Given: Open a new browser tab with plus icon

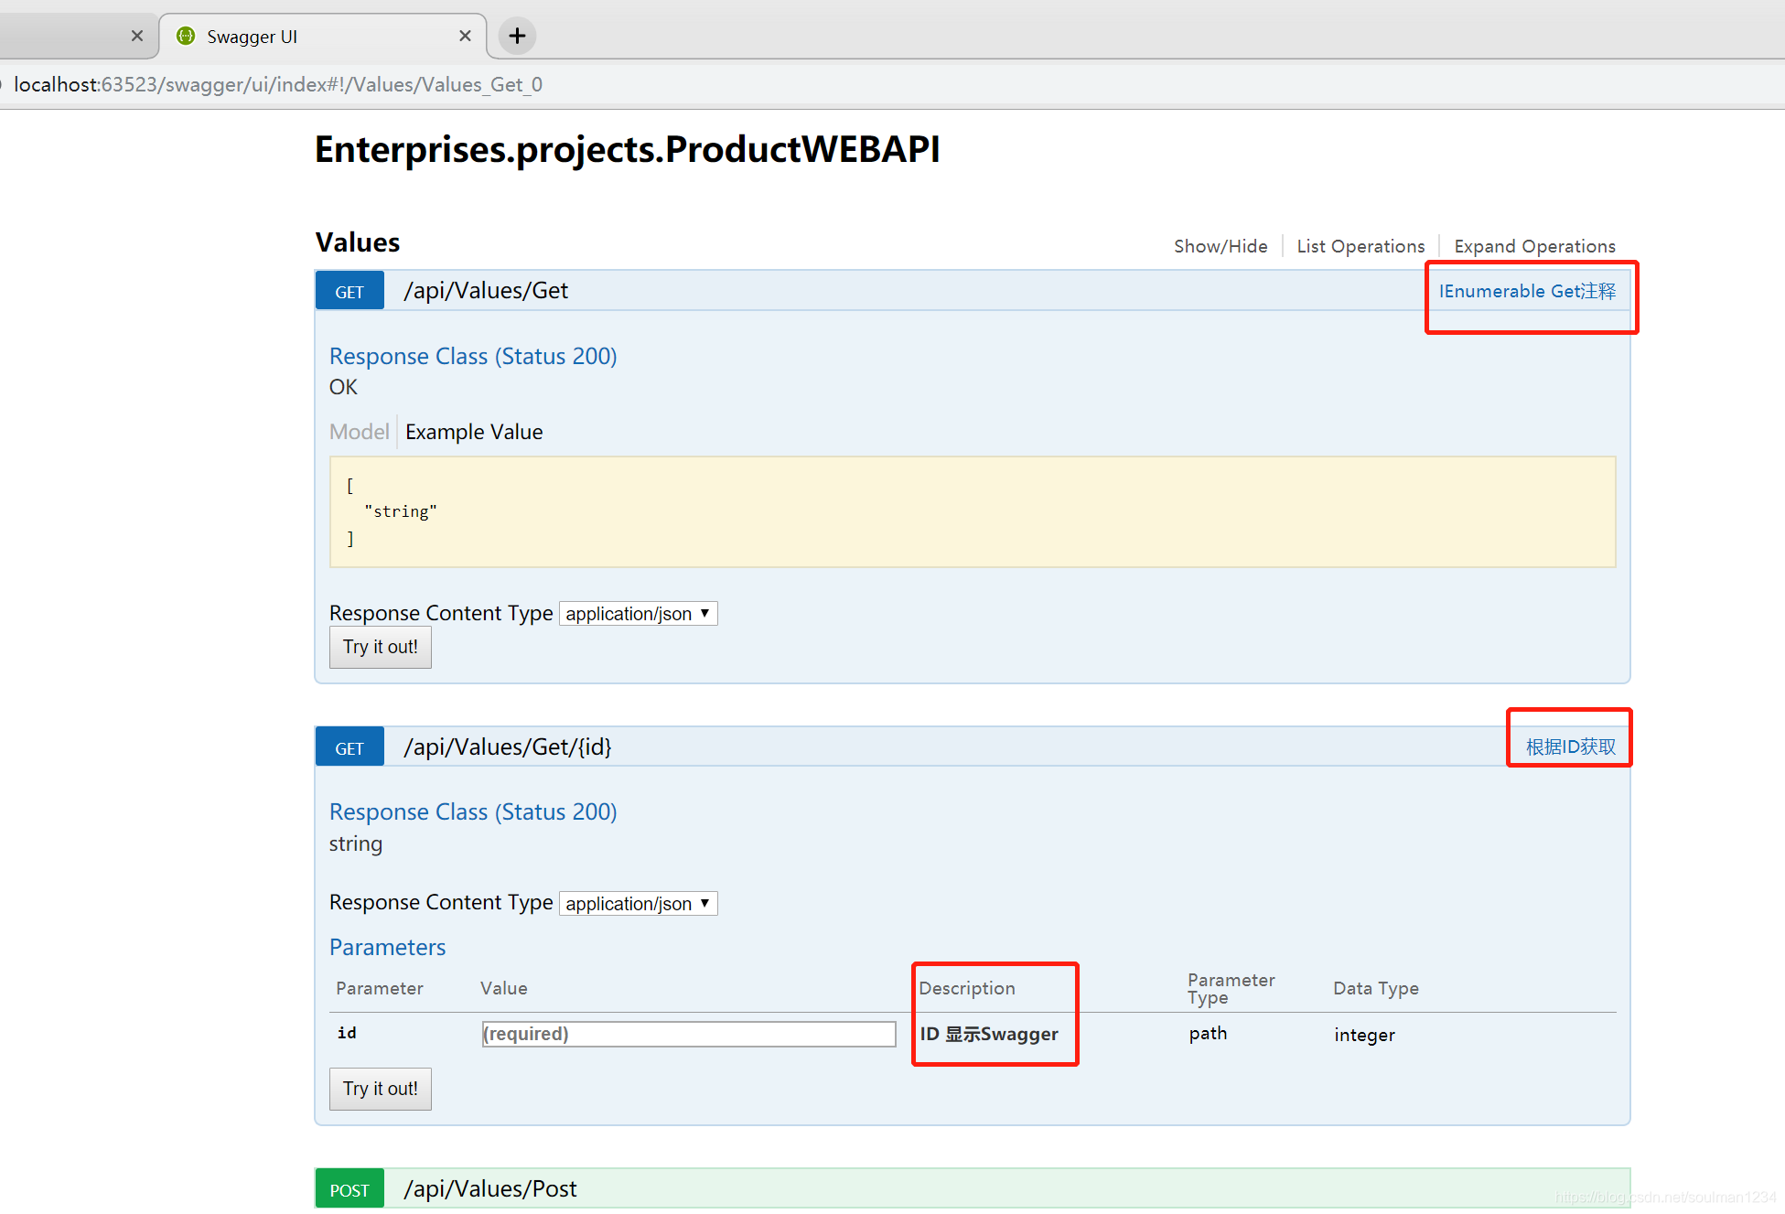Looking at the screenshot, I should coord(517,36).
